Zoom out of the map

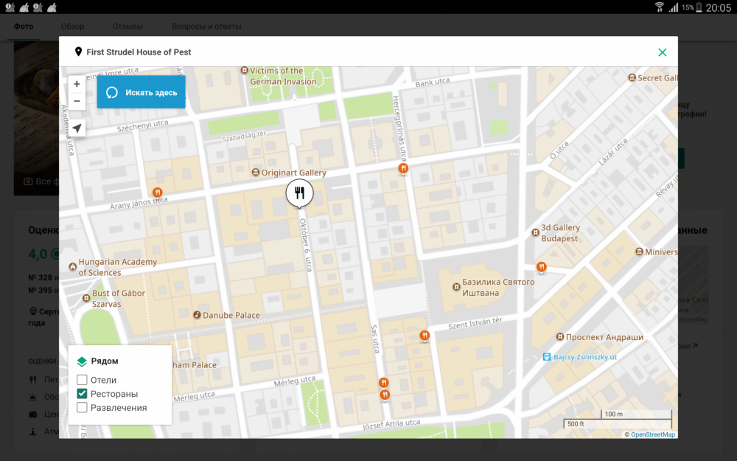click(77, 102)
